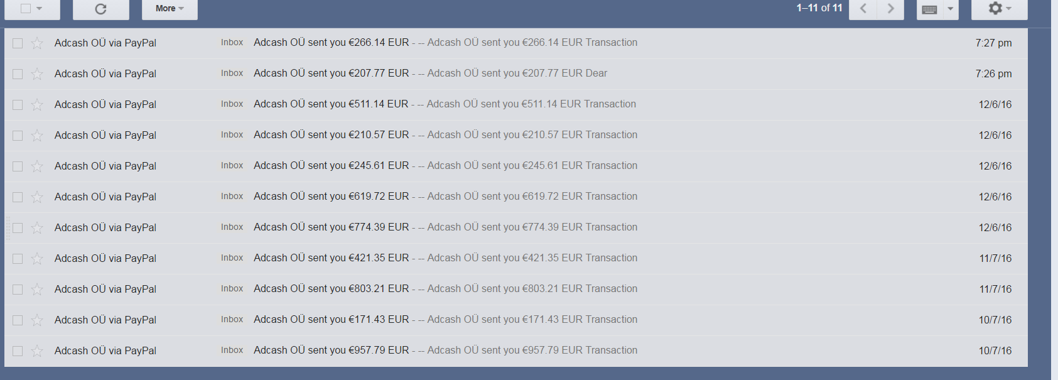Open the settings gear menu
The image size is (1058, 380).
coord(999,9)
